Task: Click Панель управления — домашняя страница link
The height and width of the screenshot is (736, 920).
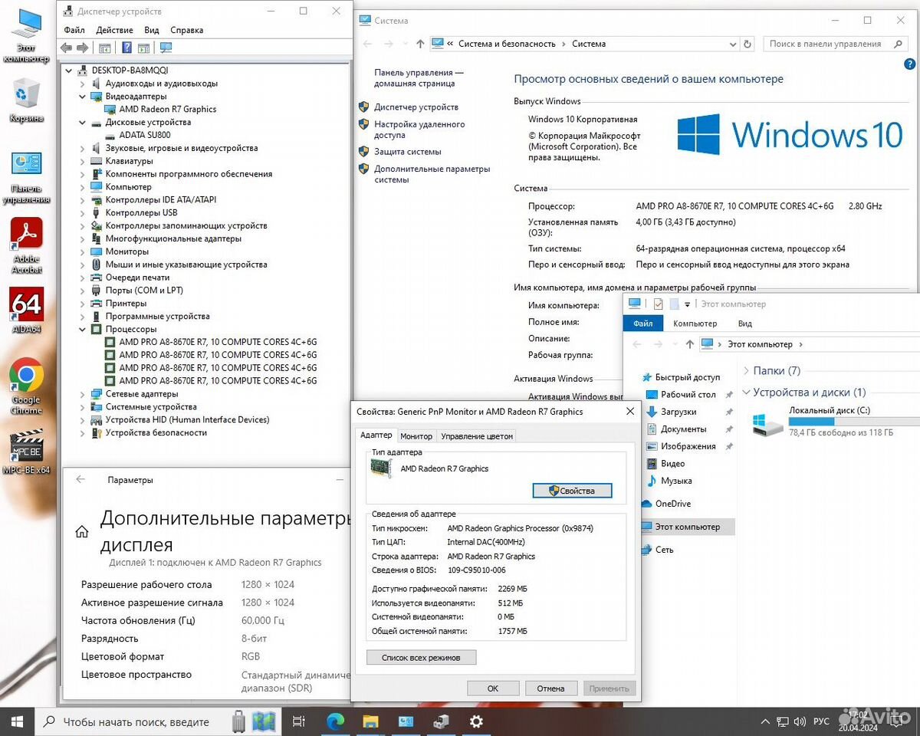Action: [x=419, y=78]
